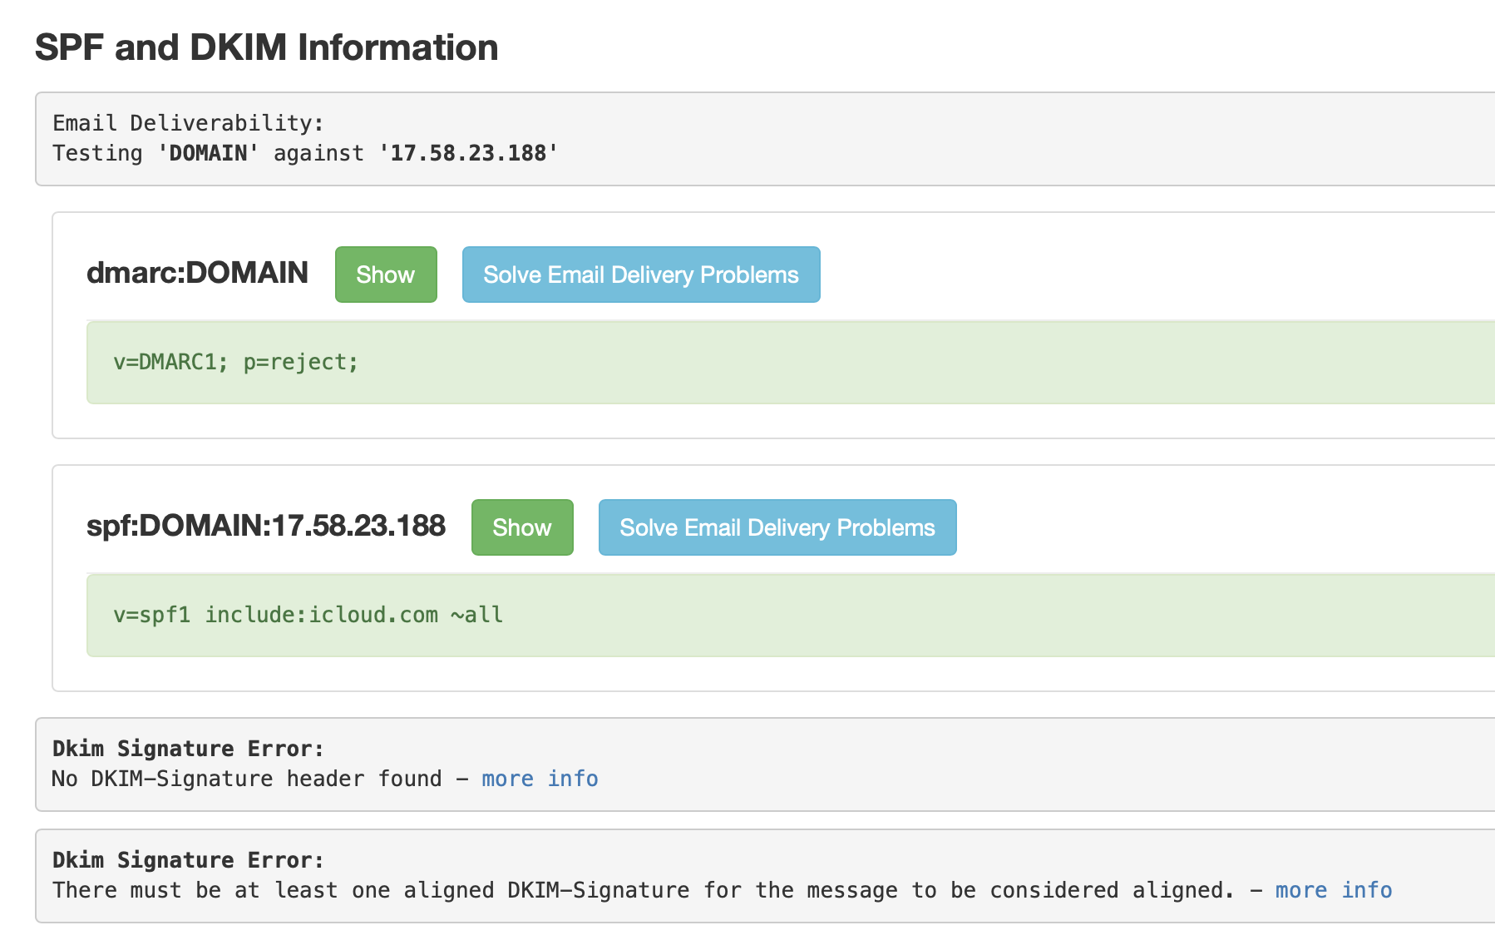
Task: Click the bold IP address in Testing line
Action: [468, 153]
